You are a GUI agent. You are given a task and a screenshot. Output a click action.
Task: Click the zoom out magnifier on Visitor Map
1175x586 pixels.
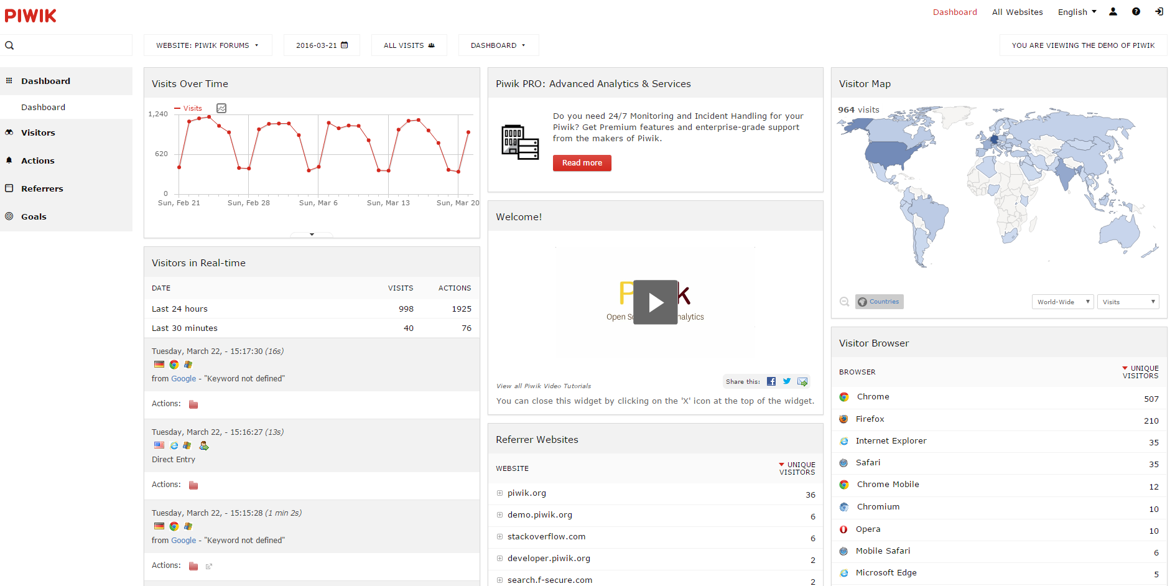click(844, 302)
